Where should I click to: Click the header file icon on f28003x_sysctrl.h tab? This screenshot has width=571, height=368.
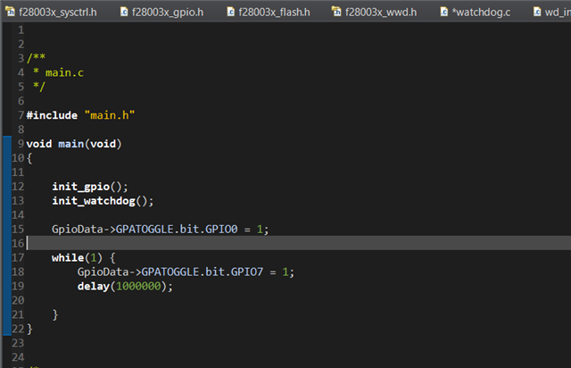(11, 13)
